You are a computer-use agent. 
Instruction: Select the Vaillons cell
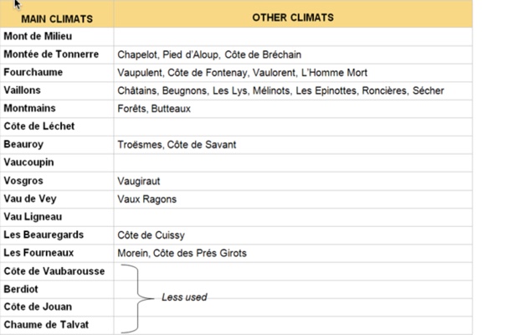[x=23, y=90]
